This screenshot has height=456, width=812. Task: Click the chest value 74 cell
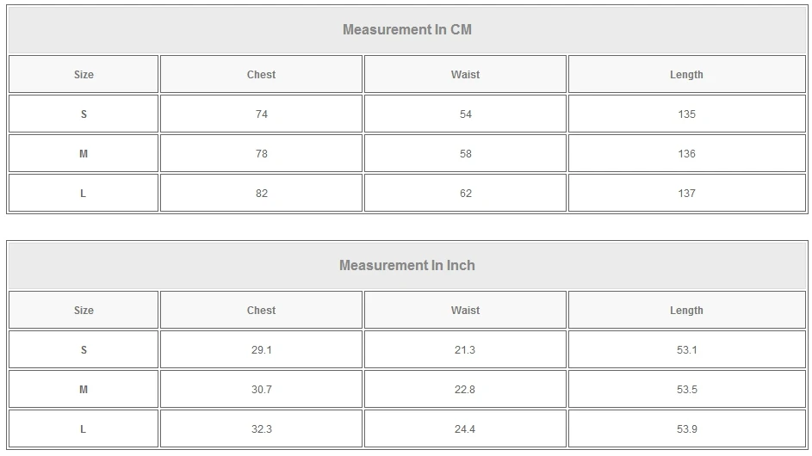click(261, 114)
